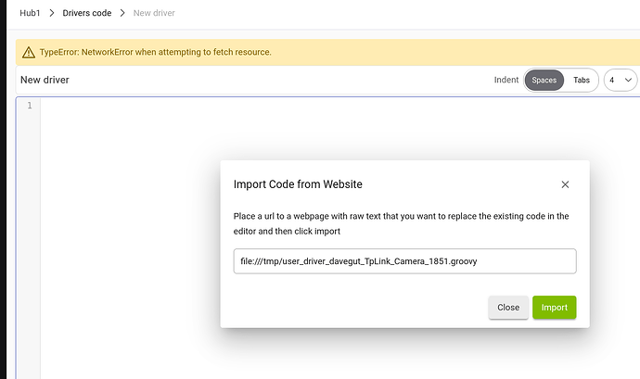Click the New driver heading above the editor
640x379 pixels.
(45, 81)
